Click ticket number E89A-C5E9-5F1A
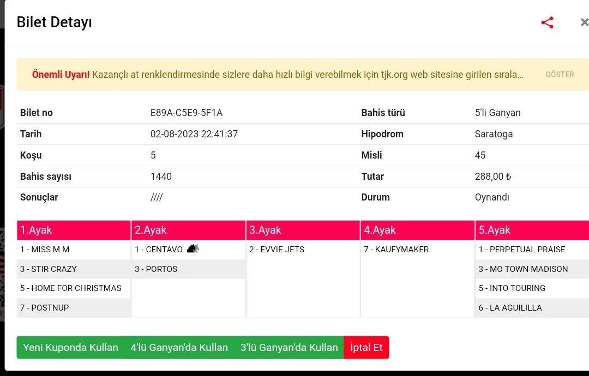The image size is (589, 376). [x=187, y=113]
